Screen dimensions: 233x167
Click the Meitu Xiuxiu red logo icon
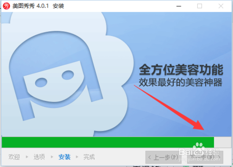[6, 6]
